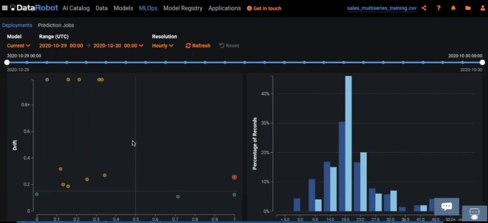Open the Model Registry menu item

coord(183,9)
